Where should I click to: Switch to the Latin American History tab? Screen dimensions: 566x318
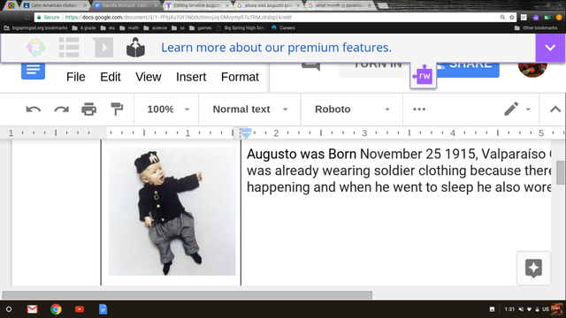click(54, 5)
